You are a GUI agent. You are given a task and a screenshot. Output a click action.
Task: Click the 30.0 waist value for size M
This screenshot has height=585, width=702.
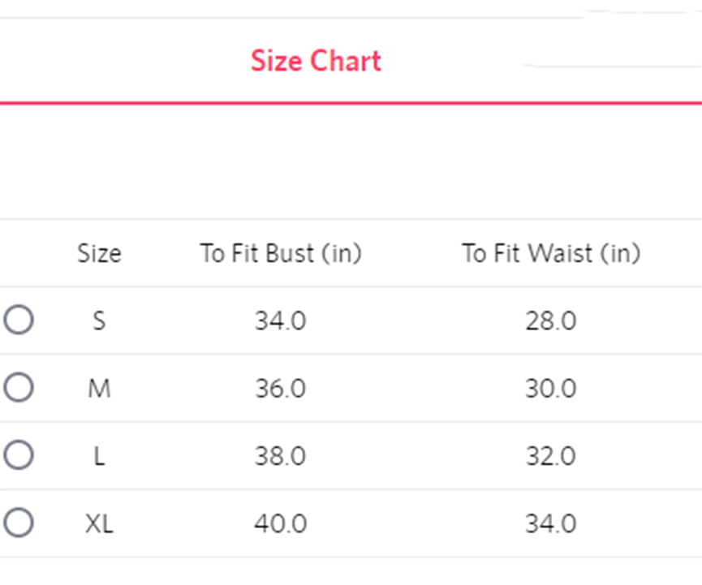(552, 388)
